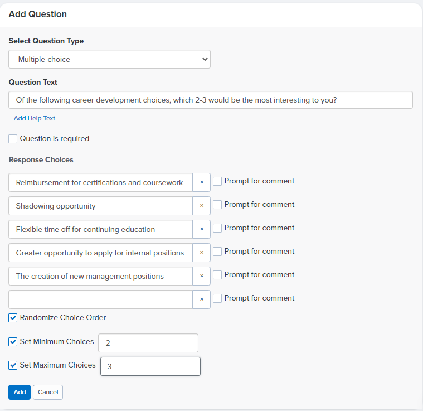The width and height of the screenshot is (423, 411).
Task: Cancel adding the question
Action: tap(48, 392)
